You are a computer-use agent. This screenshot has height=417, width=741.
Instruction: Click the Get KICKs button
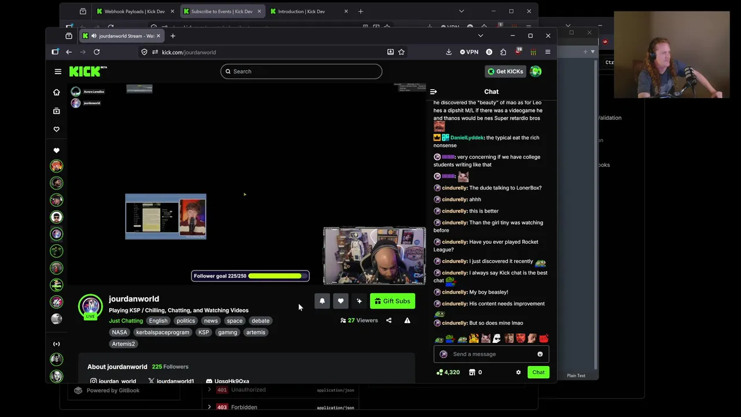(505, 71)
